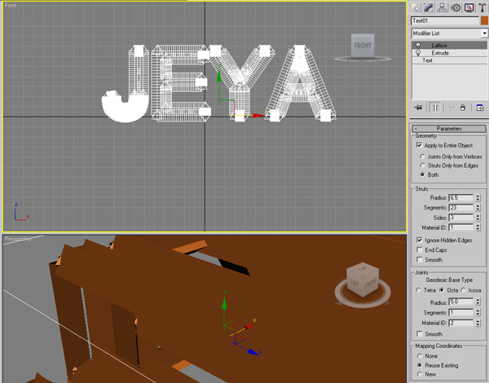The image size is (489, 383).
Task: Adjust Joints Radius spinner
Action: click(478, 302)
